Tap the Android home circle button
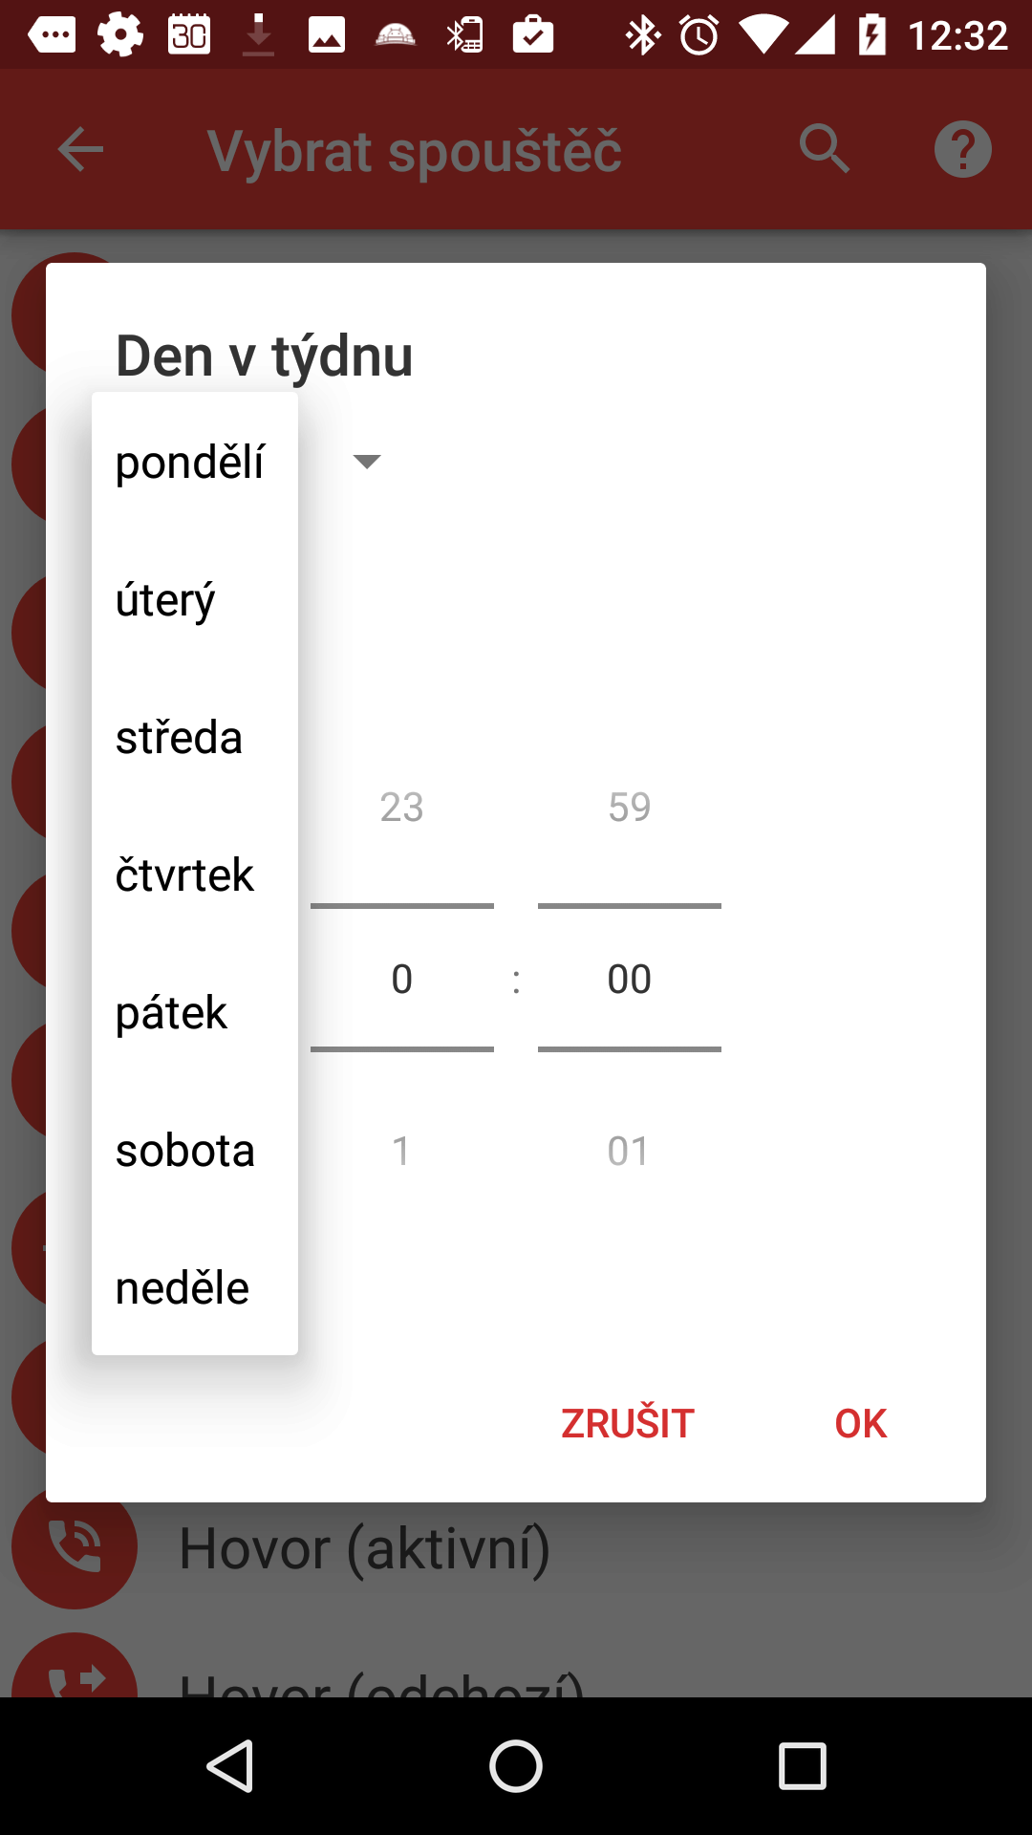The image size is (1032, 1835). [516, 1765]
